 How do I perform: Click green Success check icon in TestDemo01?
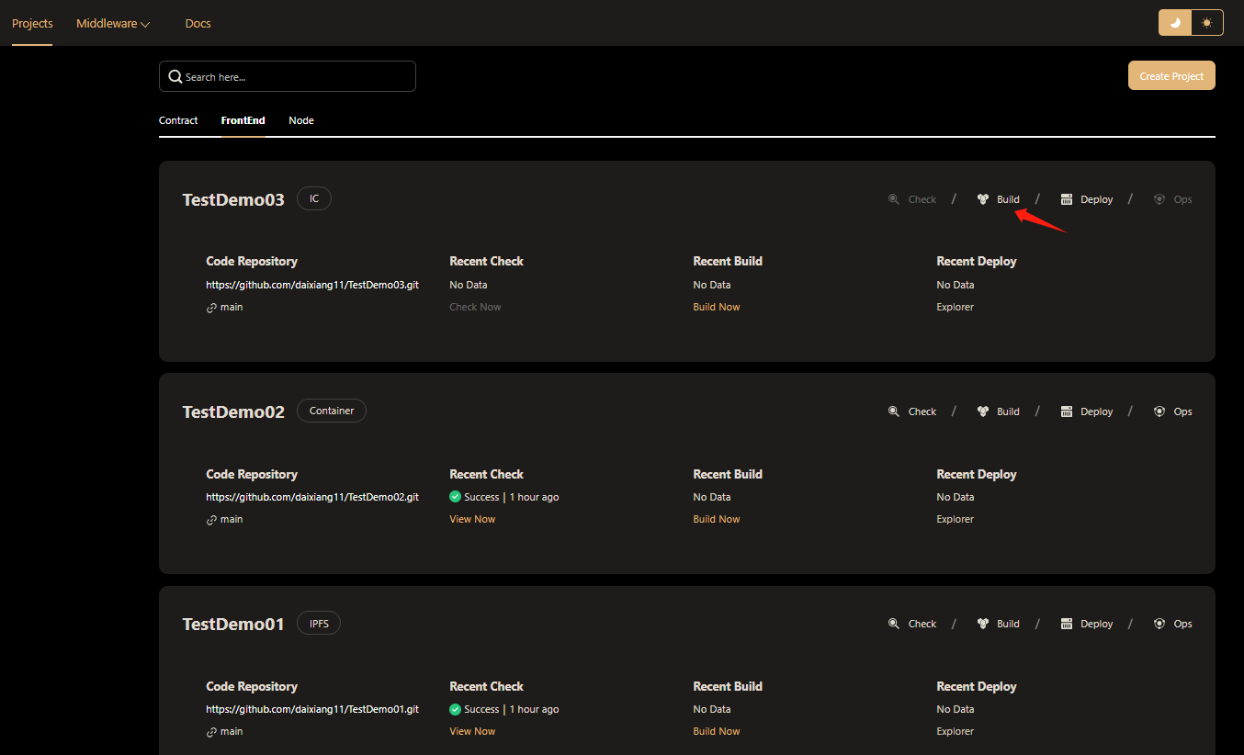click(x=456, y=709)
